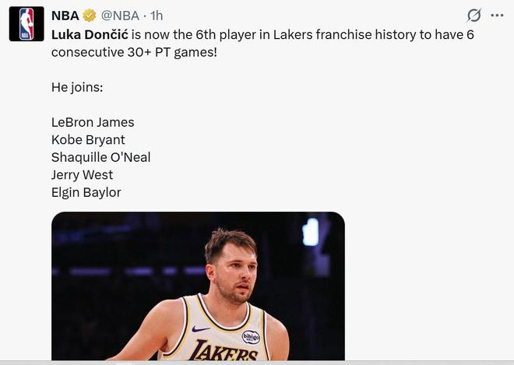The image size is (514, 365).
Task: Click the Kobe Bryant line
Action: (88, 140)
